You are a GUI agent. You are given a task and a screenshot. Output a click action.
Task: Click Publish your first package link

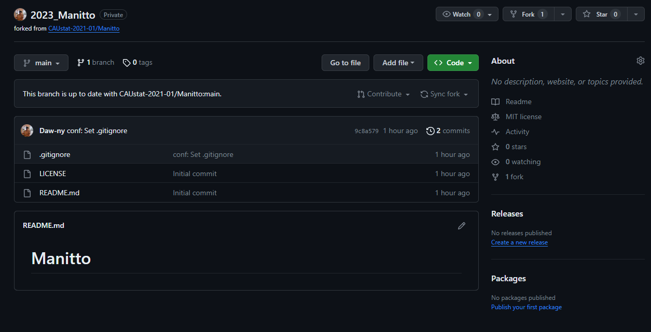(x=527, y=307)
